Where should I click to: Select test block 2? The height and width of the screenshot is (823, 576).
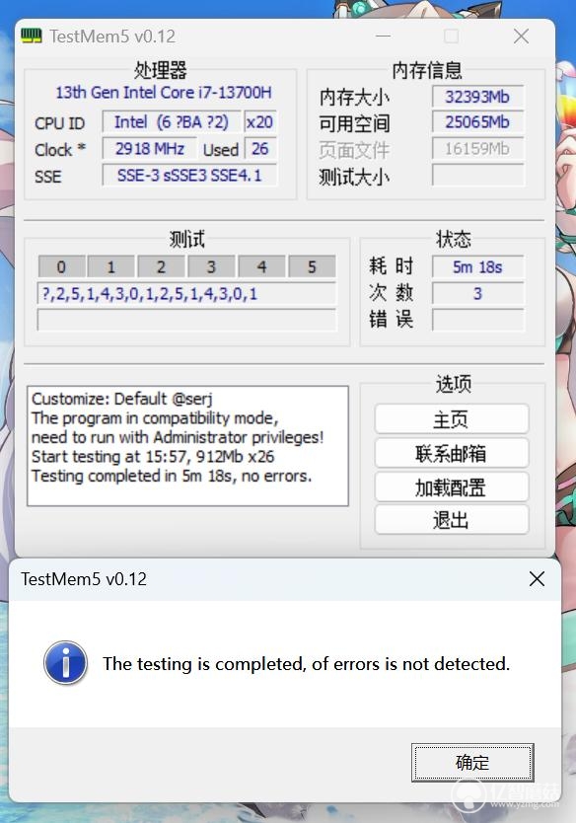[161, 266]
